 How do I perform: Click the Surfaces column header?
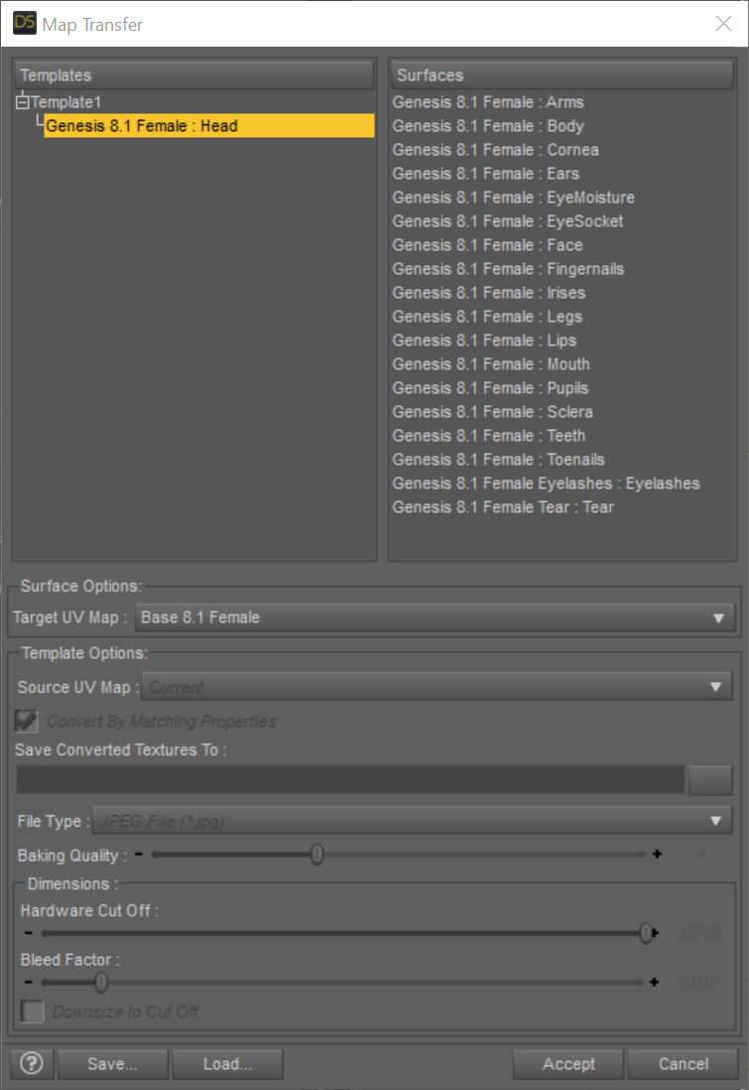[562, 75]
